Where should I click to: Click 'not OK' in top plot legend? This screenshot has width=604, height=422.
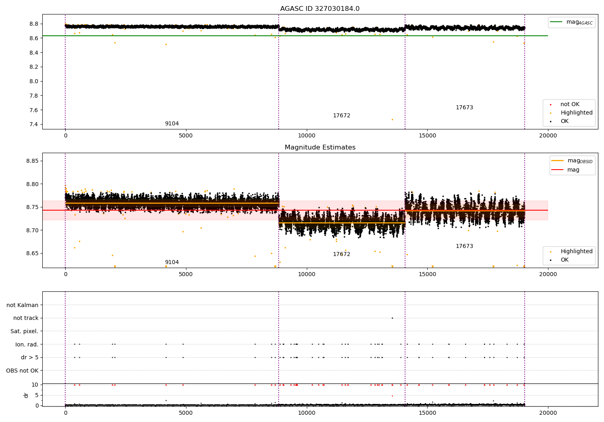pos(570,104)
